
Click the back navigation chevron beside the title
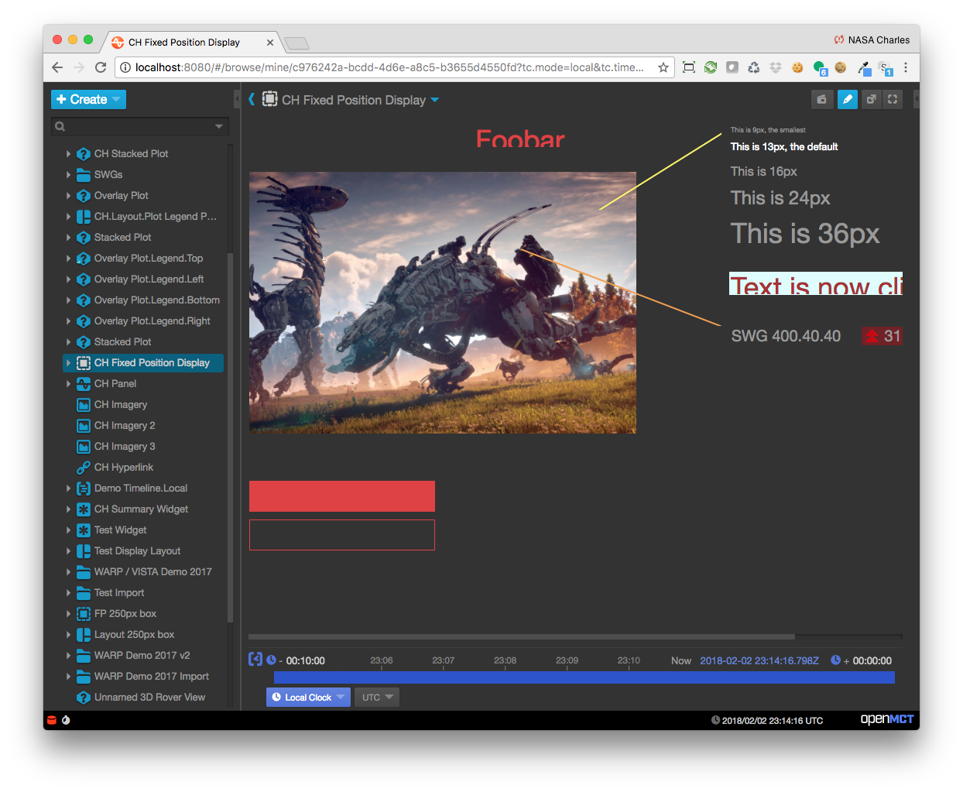coord(250,99)
